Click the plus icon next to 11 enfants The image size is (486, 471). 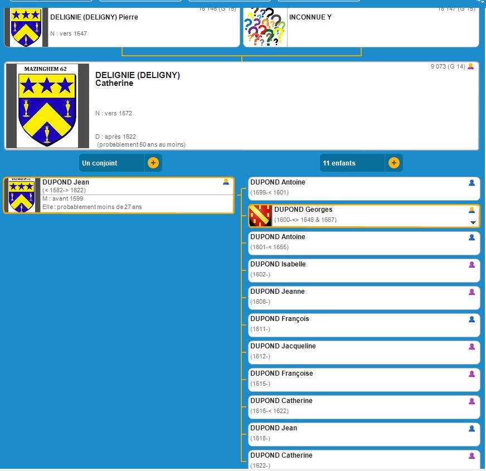[393, 163]
